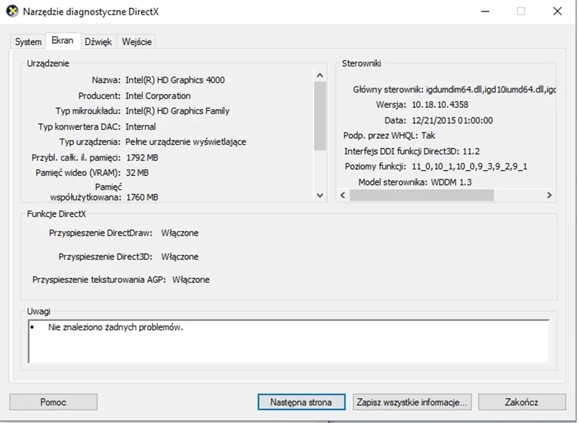Image resolution: width=579 pixels, height=423 pixels.
Task: Click the Pomoc button
Action: coord(53,402)
